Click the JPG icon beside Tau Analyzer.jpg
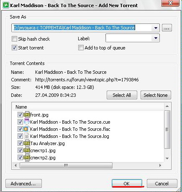 tap(27, 143)
